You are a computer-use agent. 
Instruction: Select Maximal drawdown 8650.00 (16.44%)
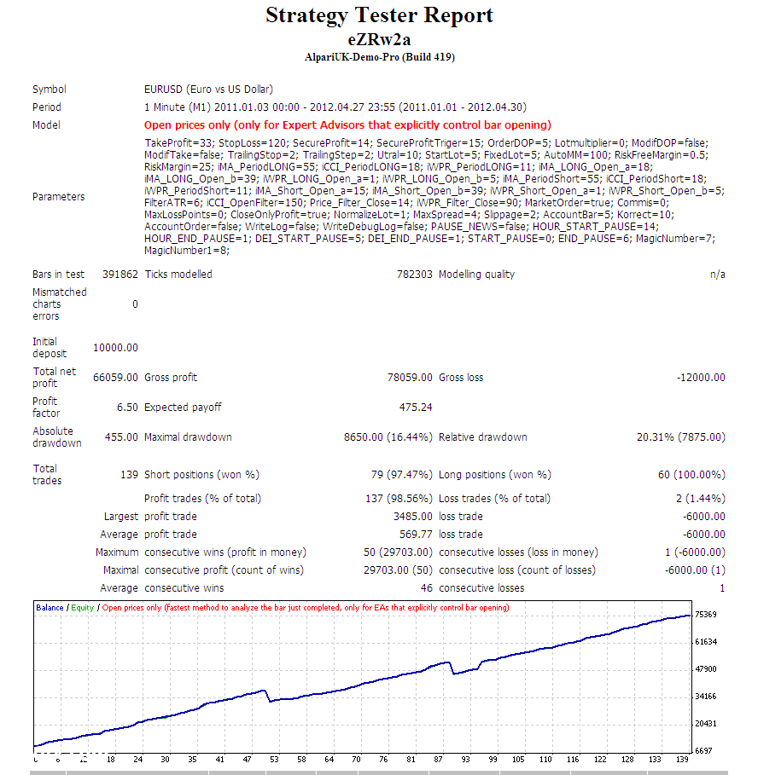pyautogui.click(x=388, y=437)
